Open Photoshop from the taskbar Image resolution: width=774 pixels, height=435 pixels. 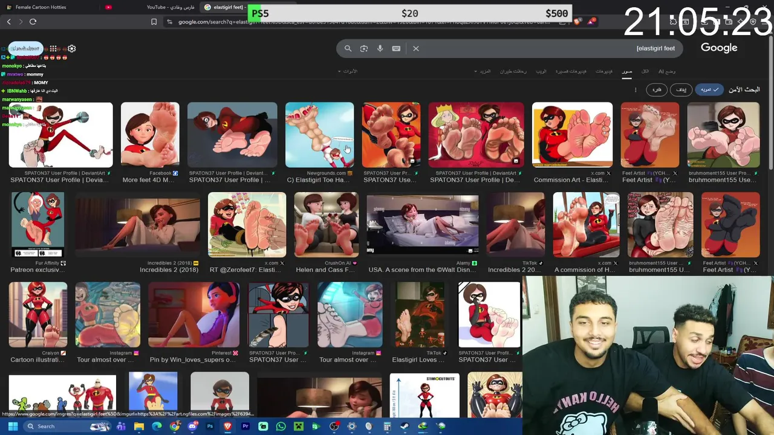210,427
